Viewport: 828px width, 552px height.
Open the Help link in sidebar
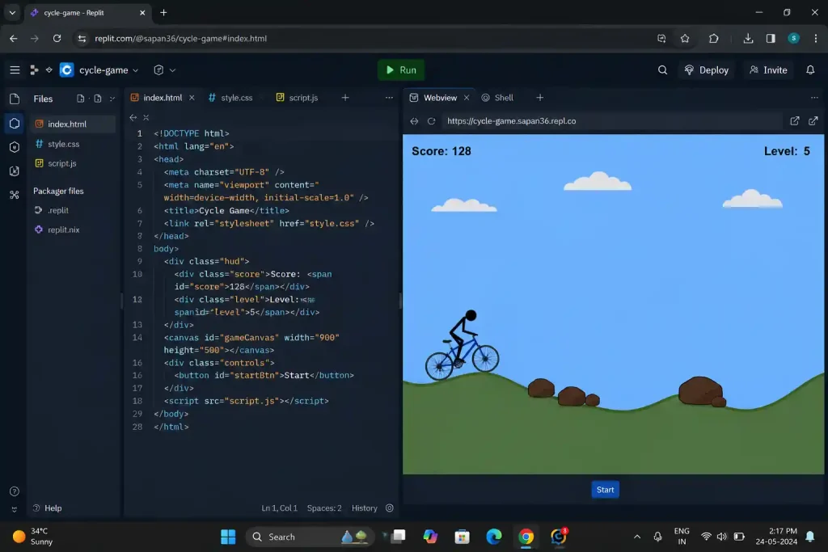click(x=48, y=508)
